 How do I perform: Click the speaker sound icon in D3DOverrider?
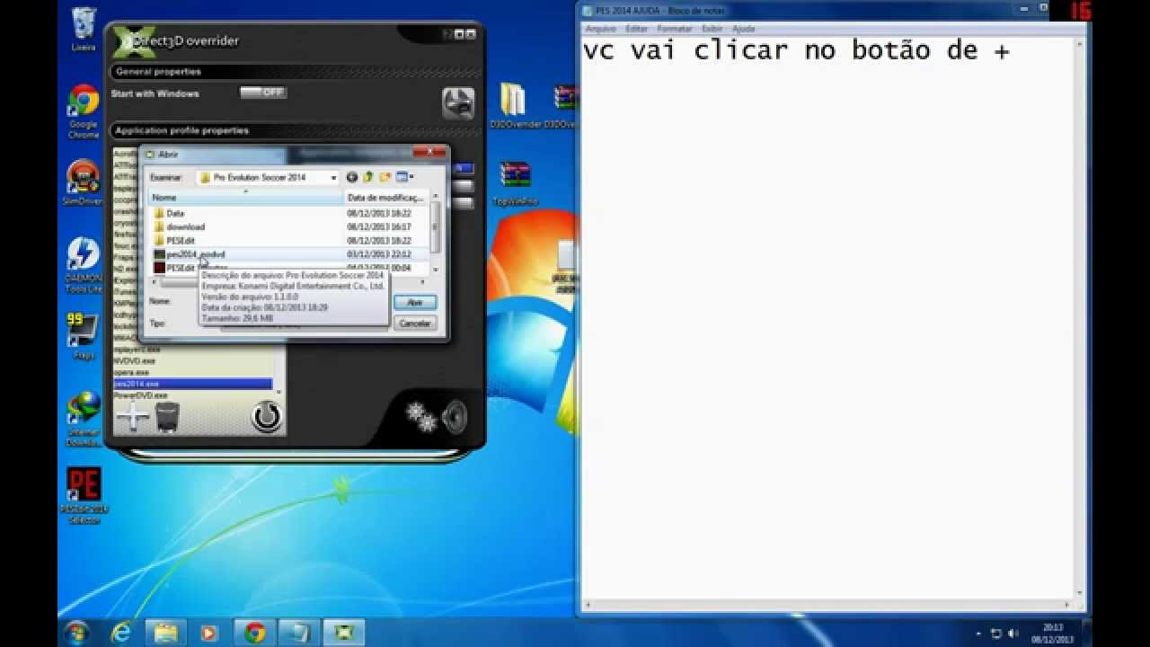[x=454, y=417]
